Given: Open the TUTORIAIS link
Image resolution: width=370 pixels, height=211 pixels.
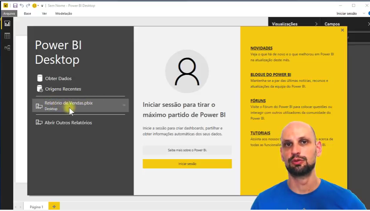Looking at the screenshot, I should click(260, 133).
